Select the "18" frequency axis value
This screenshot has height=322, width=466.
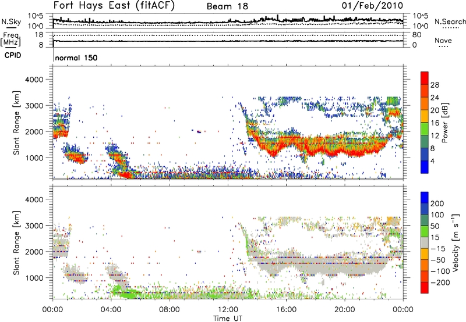(39, 35)
